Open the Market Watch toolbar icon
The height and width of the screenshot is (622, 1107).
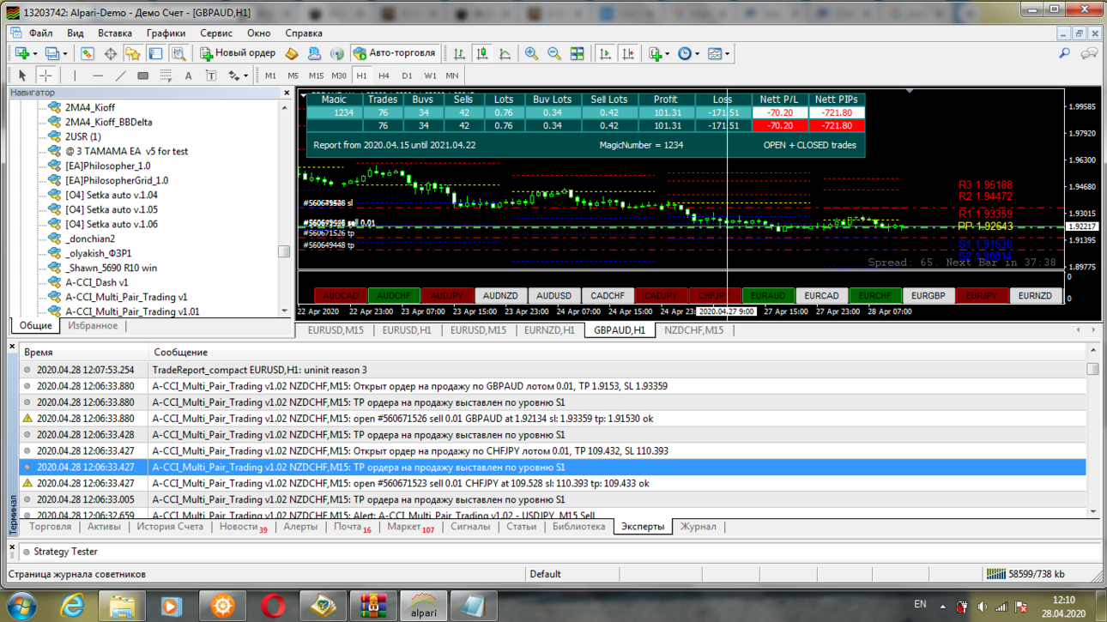click(88, 53)
